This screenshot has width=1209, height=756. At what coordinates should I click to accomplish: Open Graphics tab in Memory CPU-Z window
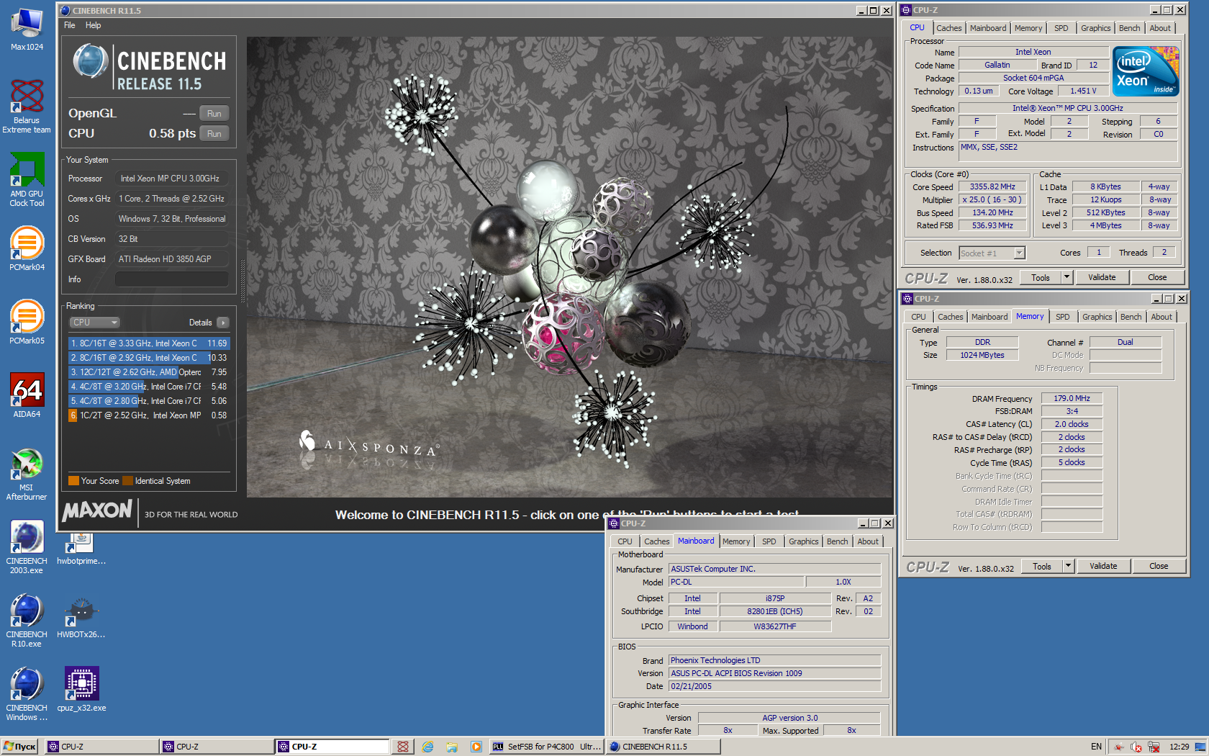click(x=1097, y=317)
